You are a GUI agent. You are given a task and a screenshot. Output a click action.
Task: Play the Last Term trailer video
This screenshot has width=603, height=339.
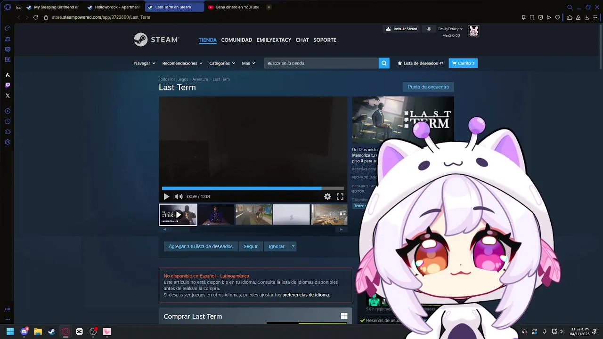[x=166, y=196]
